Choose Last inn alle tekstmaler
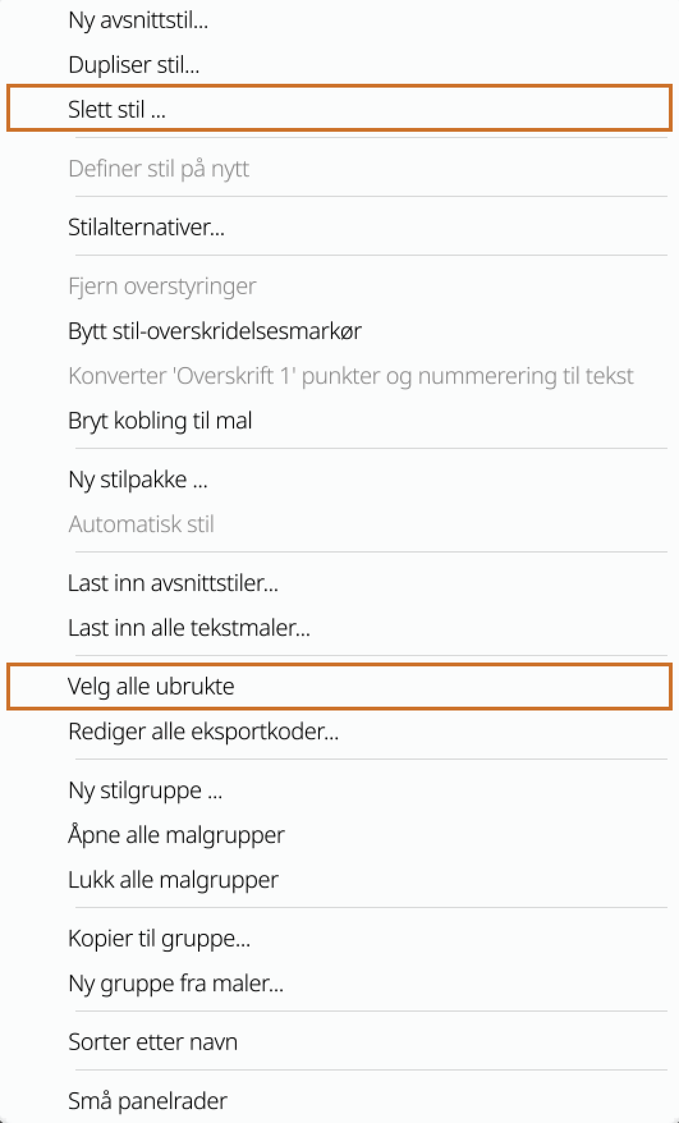Viewport: 679px width, 1123px height. click(x=190, y=628)
